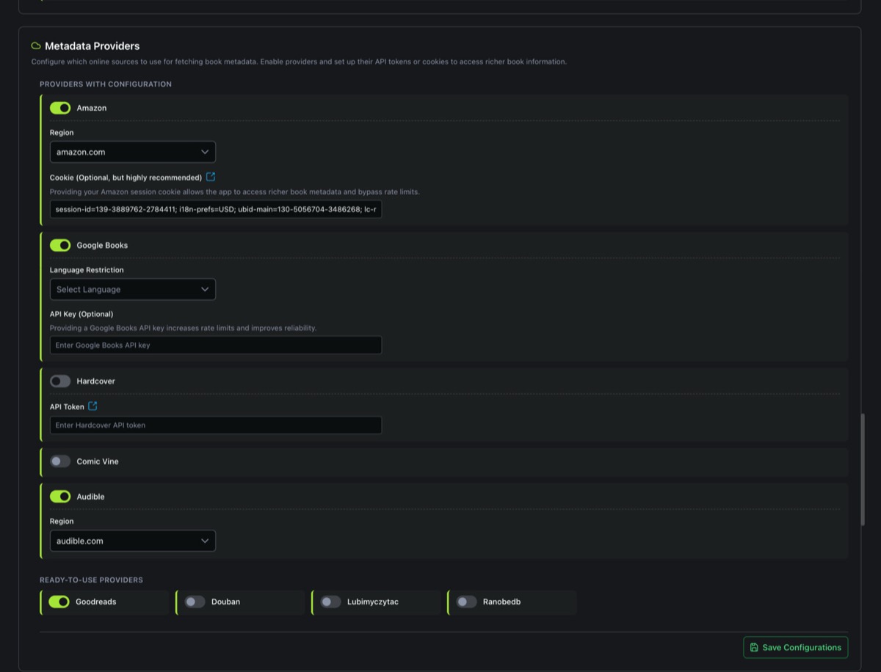881x672 pixels.
Task: Turn off the Goodreads toggle
Action: pos(60,602)
